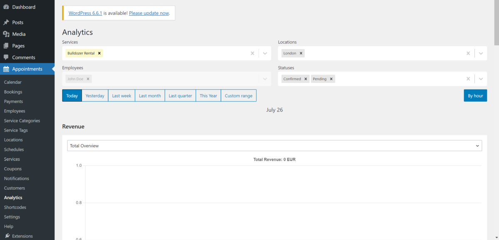Open the Dashboard menu

tap(27, 7)
